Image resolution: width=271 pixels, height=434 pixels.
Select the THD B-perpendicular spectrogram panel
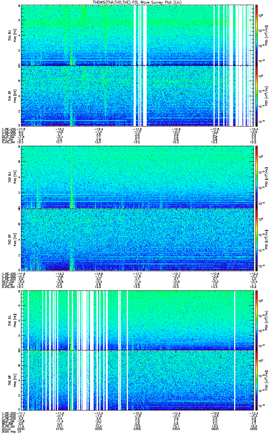click(x=138, y=177)
